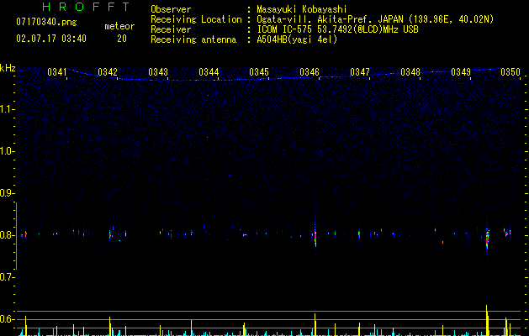This screenshot has width=529, height=336.
Task: Click time marker 0349
Action: pos(461,72)
